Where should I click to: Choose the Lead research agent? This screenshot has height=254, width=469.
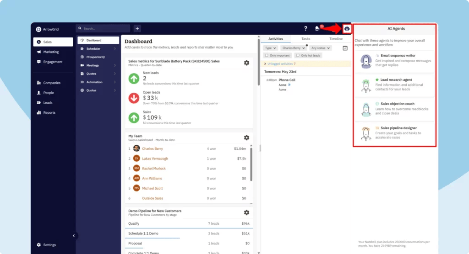pos(395,85)
